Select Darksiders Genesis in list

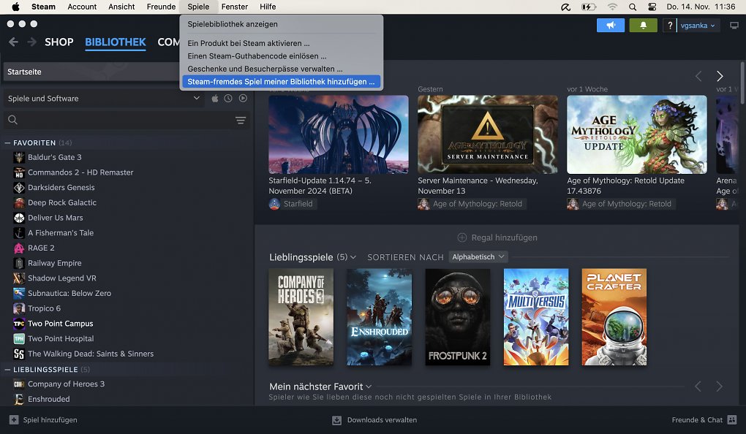[61, 188]
